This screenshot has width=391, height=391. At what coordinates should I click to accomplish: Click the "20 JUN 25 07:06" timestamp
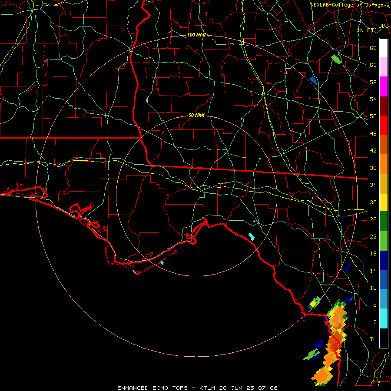tap(248, 388)
